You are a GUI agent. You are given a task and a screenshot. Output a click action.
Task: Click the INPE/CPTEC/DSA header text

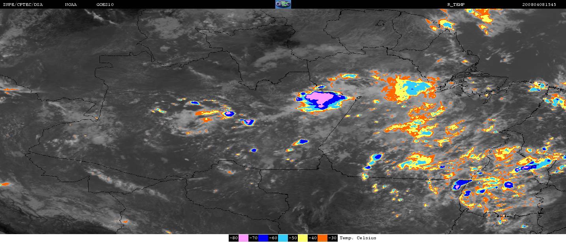pyautogui.click(x=23, y=4)
